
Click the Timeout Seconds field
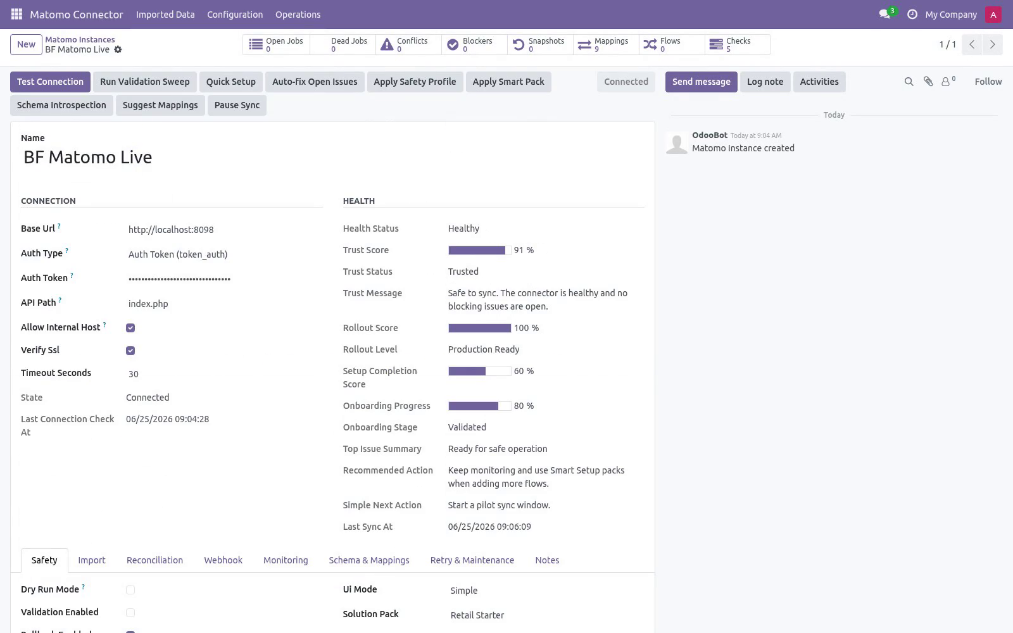pos(224,374)
